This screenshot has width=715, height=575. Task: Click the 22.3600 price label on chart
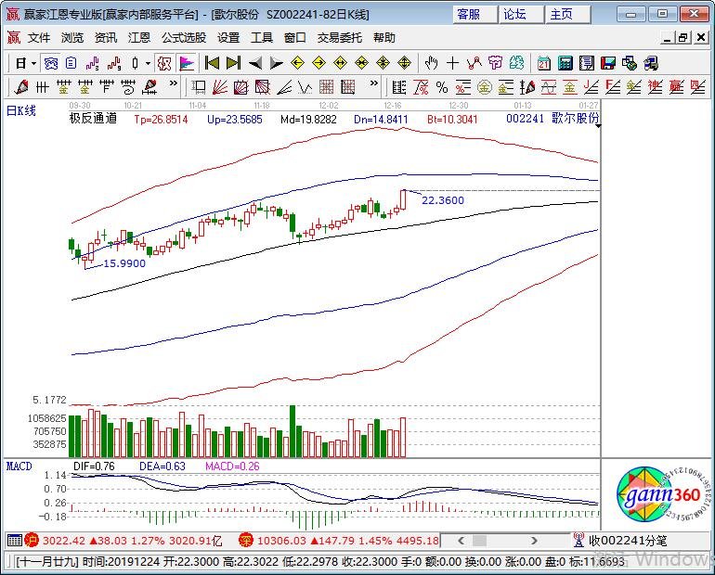point(443,200)
